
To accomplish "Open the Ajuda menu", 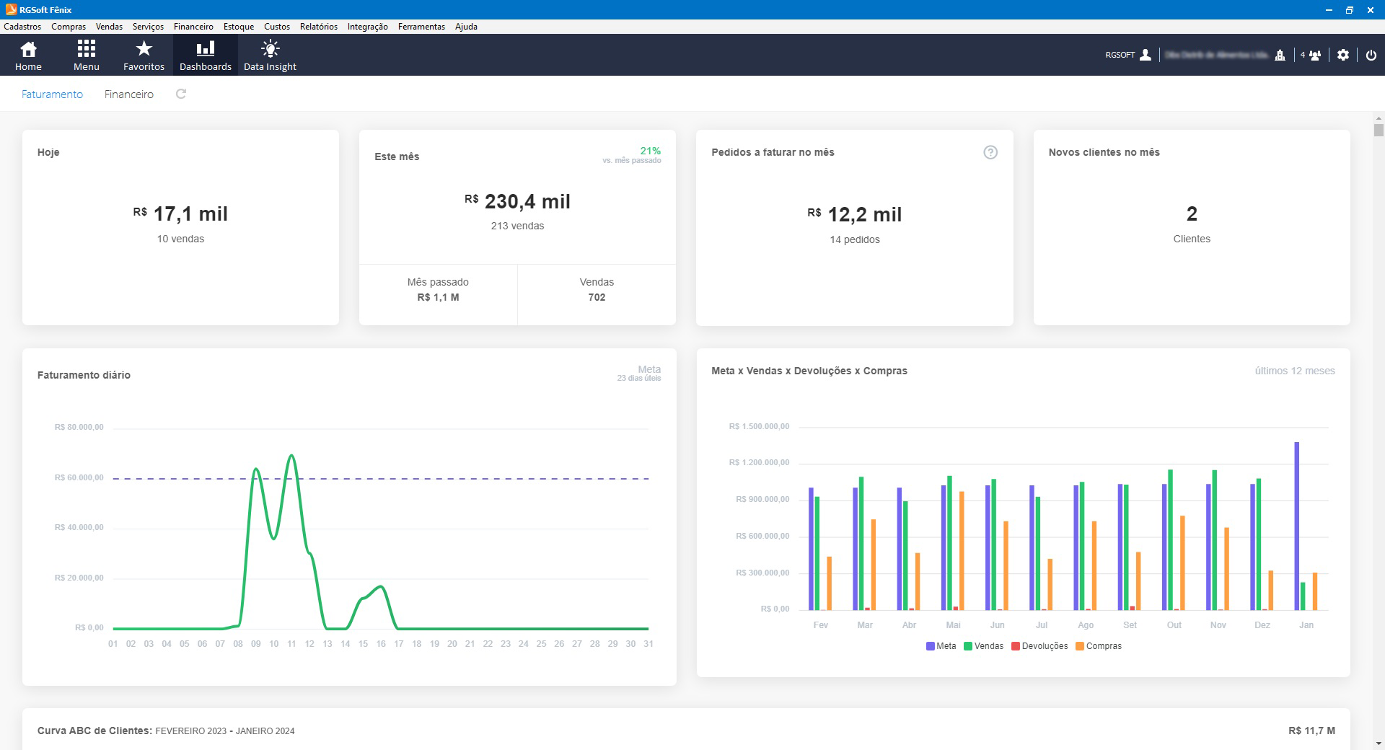I will (466, 27).
